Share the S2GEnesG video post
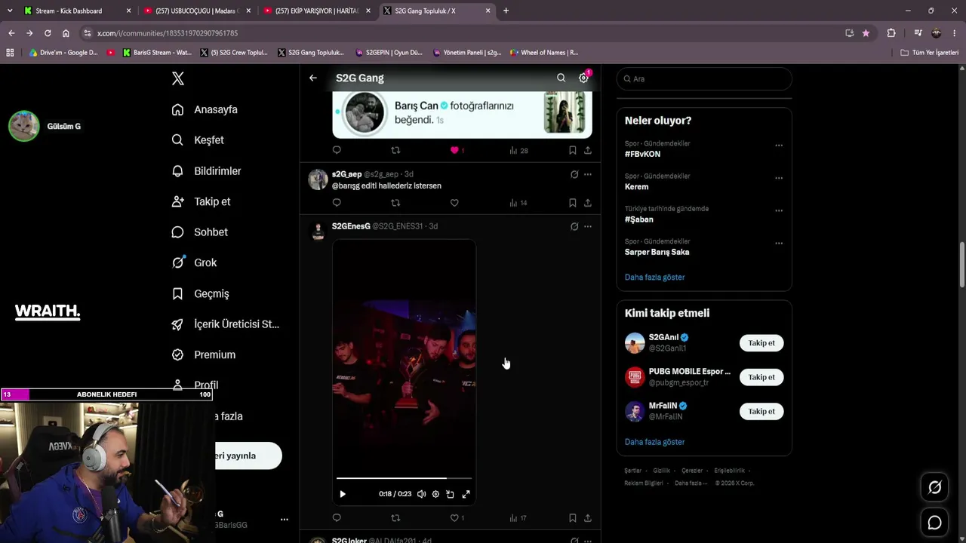 [x=588, y=518]
